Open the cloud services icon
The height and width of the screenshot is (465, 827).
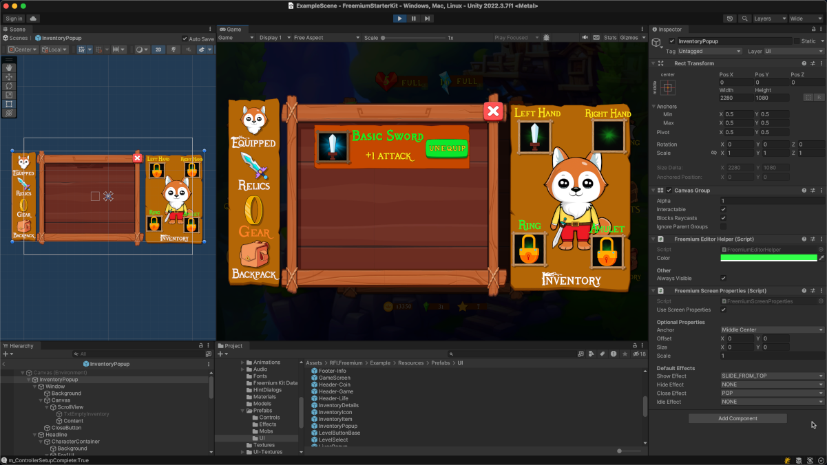[x=33, y=19]
